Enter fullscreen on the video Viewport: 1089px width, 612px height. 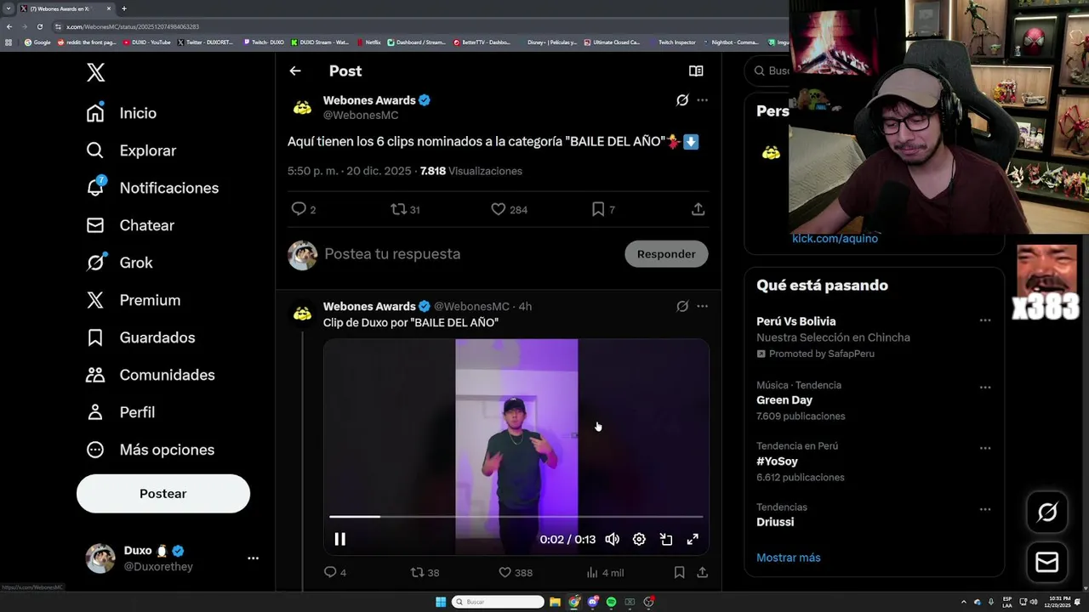click(x=693, y=539)
